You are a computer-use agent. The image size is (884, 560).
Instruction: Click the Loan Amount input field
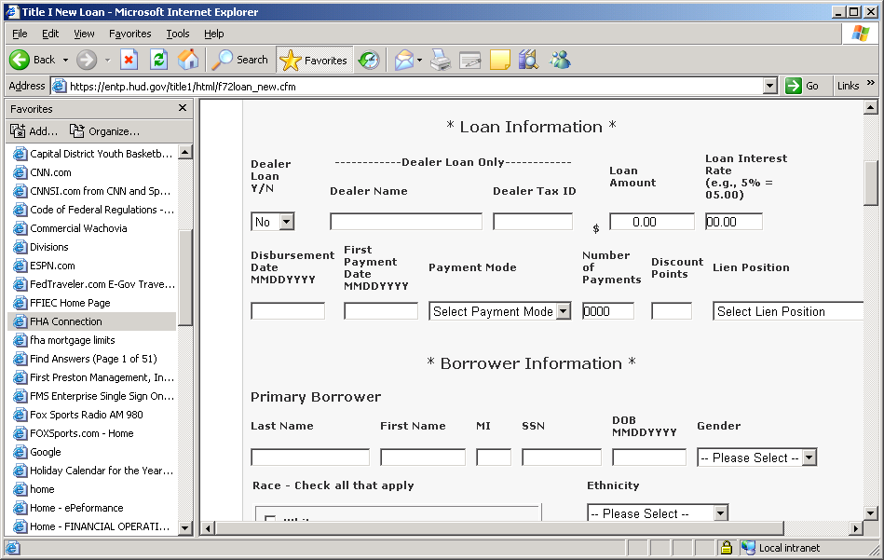pyautogui.click(x=652, y=222)
